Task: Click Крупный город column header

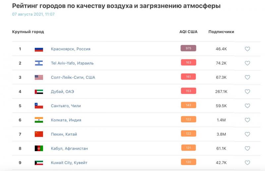Action: (28, 32)
